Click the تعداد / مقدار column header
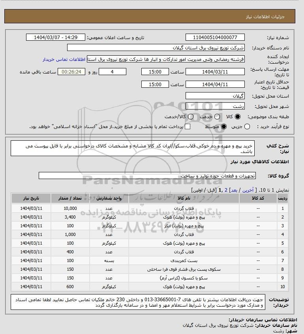This screenshot has width=304, height=334. click(70, 198)
